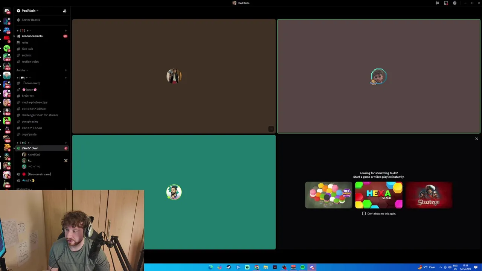Screen dimensions: 482x271
Task: Open Spotify from the taskbar
Action: [302, 267]
